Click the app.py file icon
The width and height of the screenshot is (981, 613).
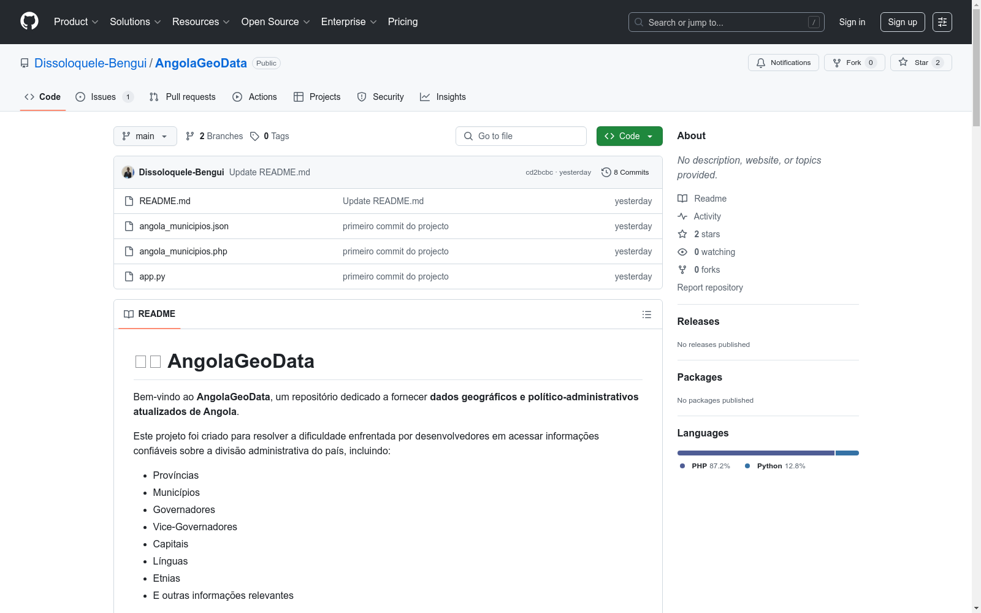[129, 276]
